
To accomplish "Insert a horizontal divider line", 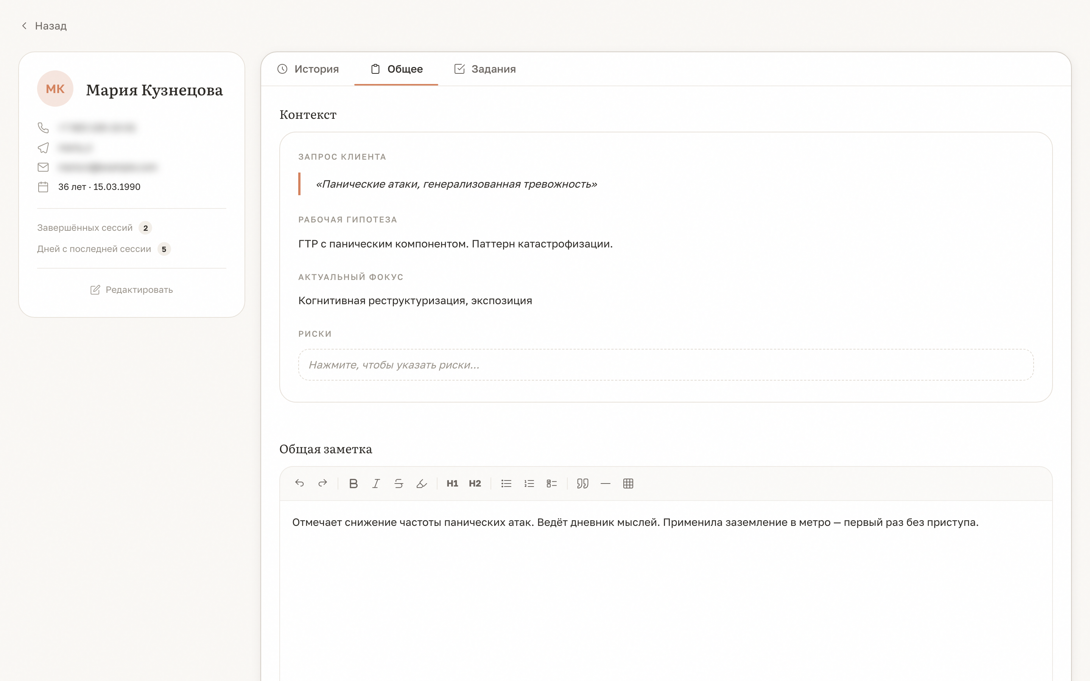I will [x=605, y=483].
